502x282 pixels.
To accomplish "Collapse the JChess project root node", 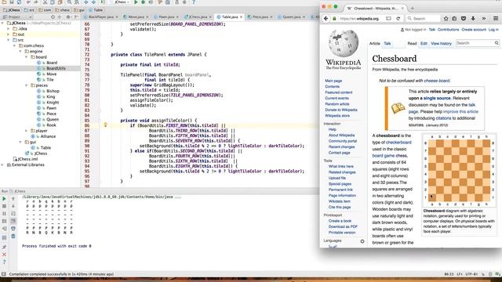I will pyautogui.click(x=2, y=23).
